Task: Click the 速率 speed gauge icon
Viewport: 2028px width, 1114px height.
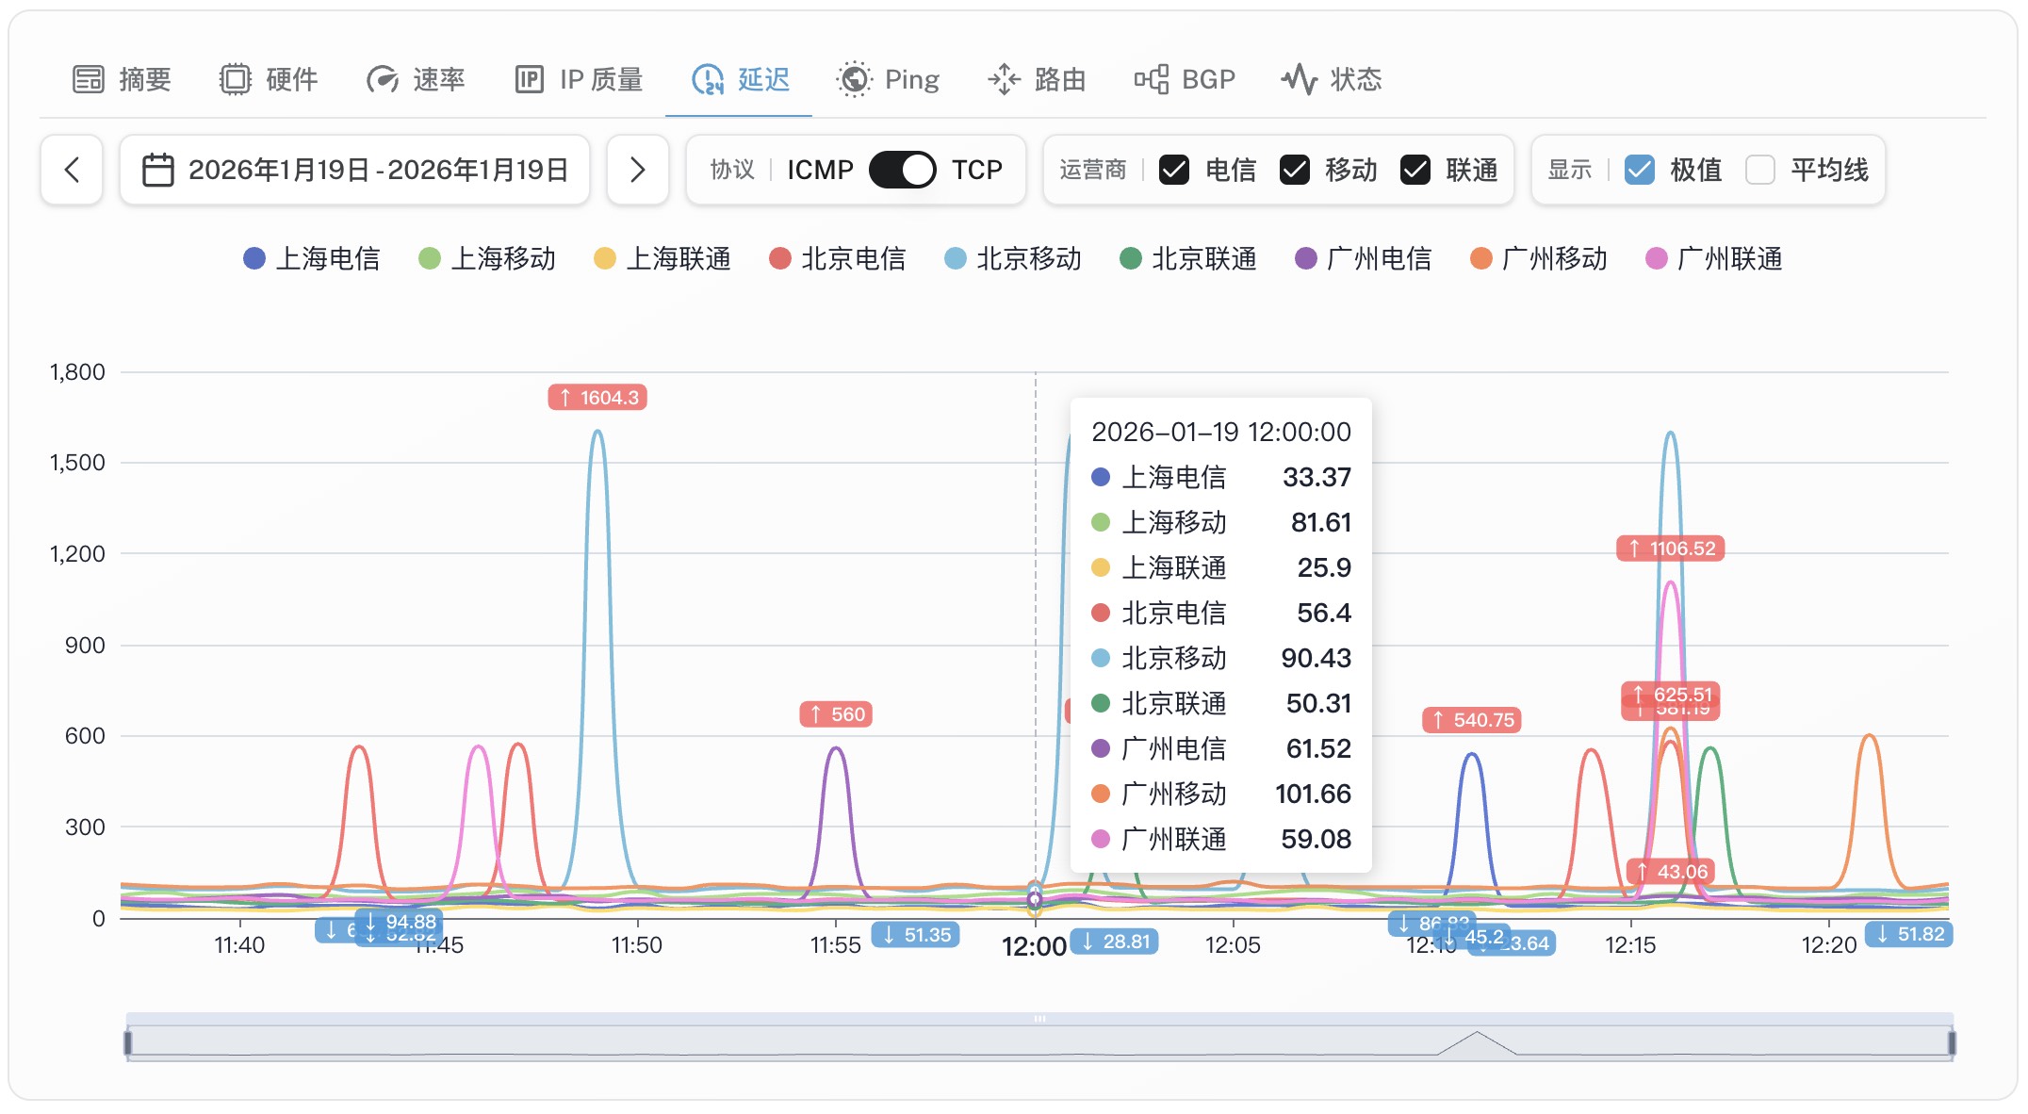Action: [x=383, y=79]
